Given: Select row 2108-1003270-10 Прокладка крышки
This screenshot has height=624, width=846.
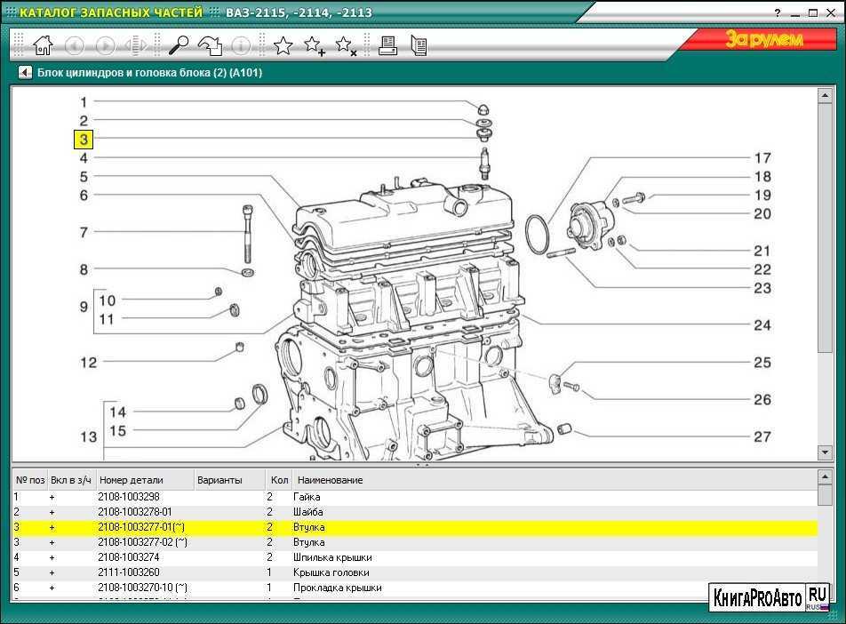Looking at the screenshot, I should point(415,588).
